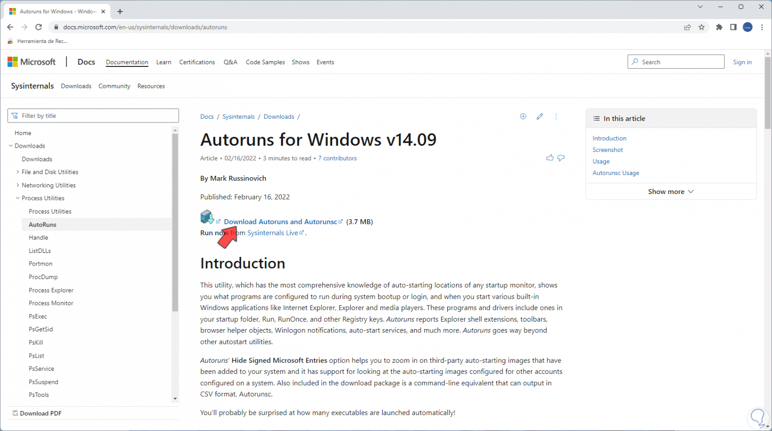Image resolution: width=772 pixels, height=431 pixels.
Task: Reload the page in the browser
Action: (x=39, y=27)
